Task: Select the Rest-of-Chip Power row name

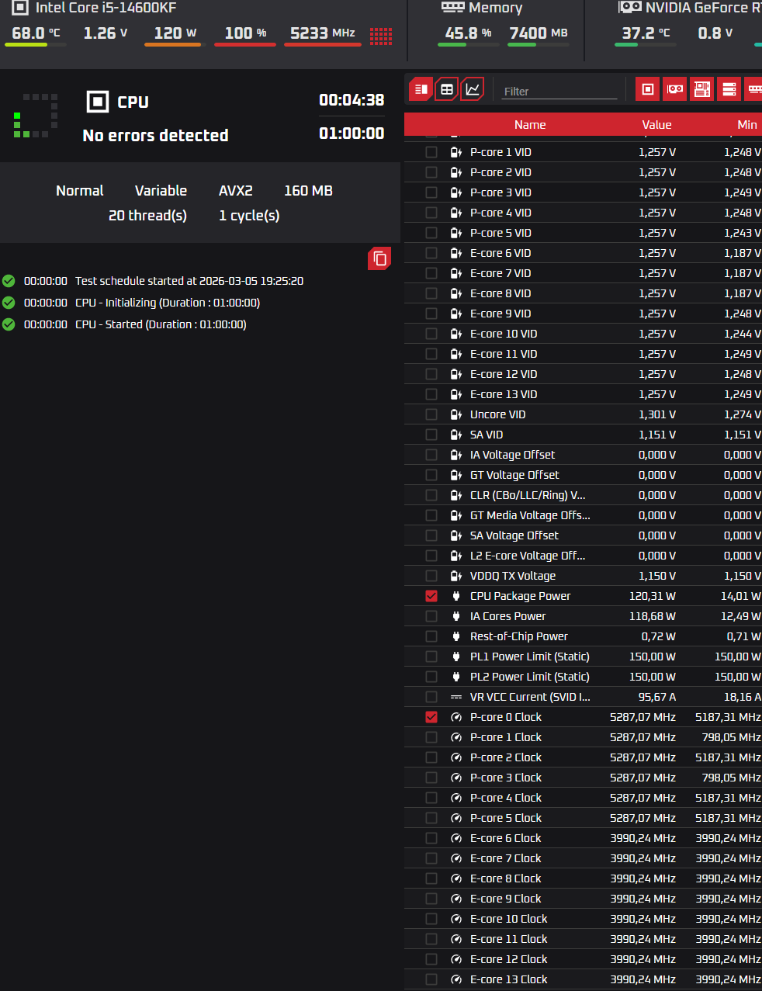Action: point(519,636)
